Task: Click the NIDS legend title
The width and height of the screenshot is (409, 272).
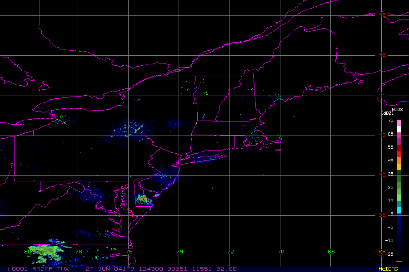Action: coord(397,110)
